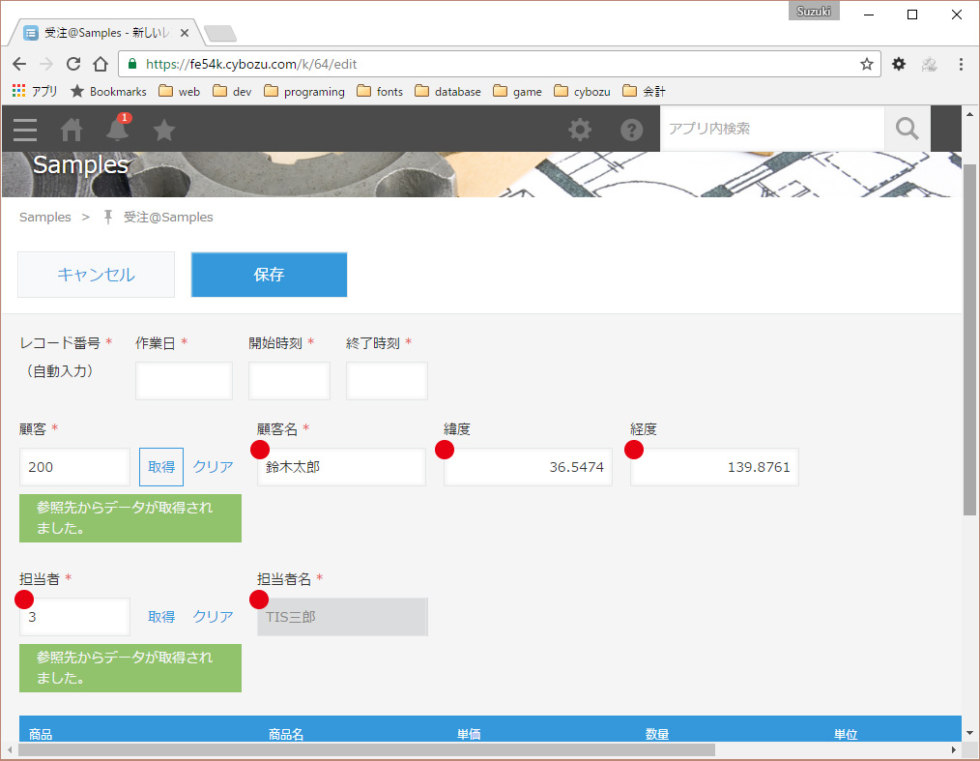This screenshot has height=761, width=980.
Task: Click the 顧客名 field with 鈴木太郎
Action: point(341,466)
